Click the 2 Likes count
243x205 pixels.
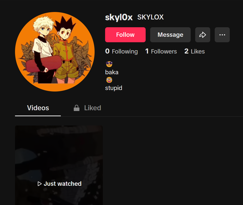(194, 51)
